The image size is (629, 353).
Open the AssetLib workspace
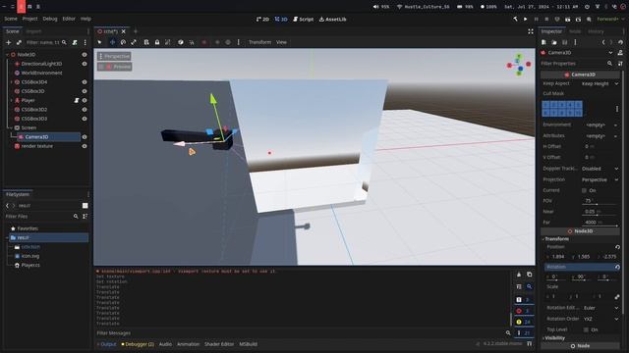pyautogui.click(x=332, y=19)
